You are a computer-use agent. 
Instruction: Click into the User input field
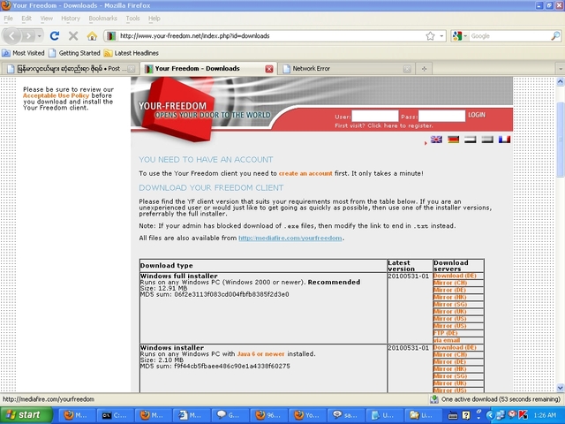click(x=374, y=116)
